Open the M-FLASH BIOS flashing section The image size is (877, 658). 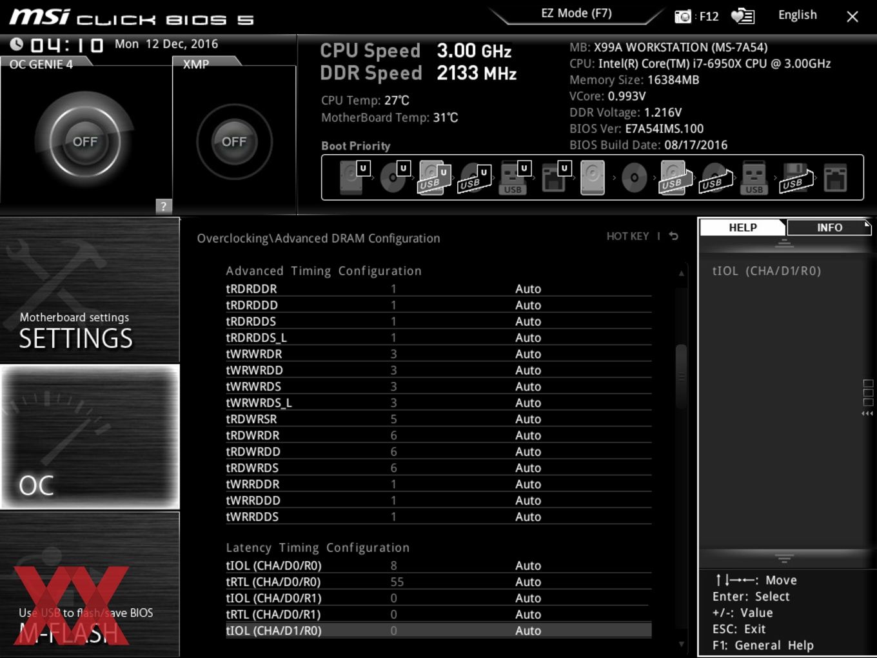point(90,584)
